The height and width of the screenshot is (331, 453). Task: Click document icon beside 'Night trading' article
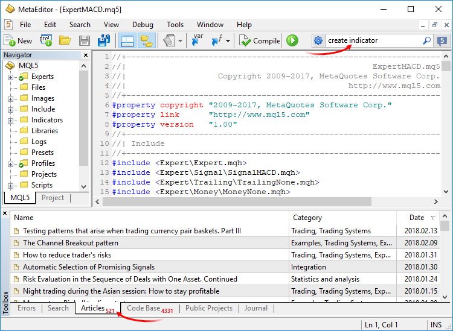(16, 291)
